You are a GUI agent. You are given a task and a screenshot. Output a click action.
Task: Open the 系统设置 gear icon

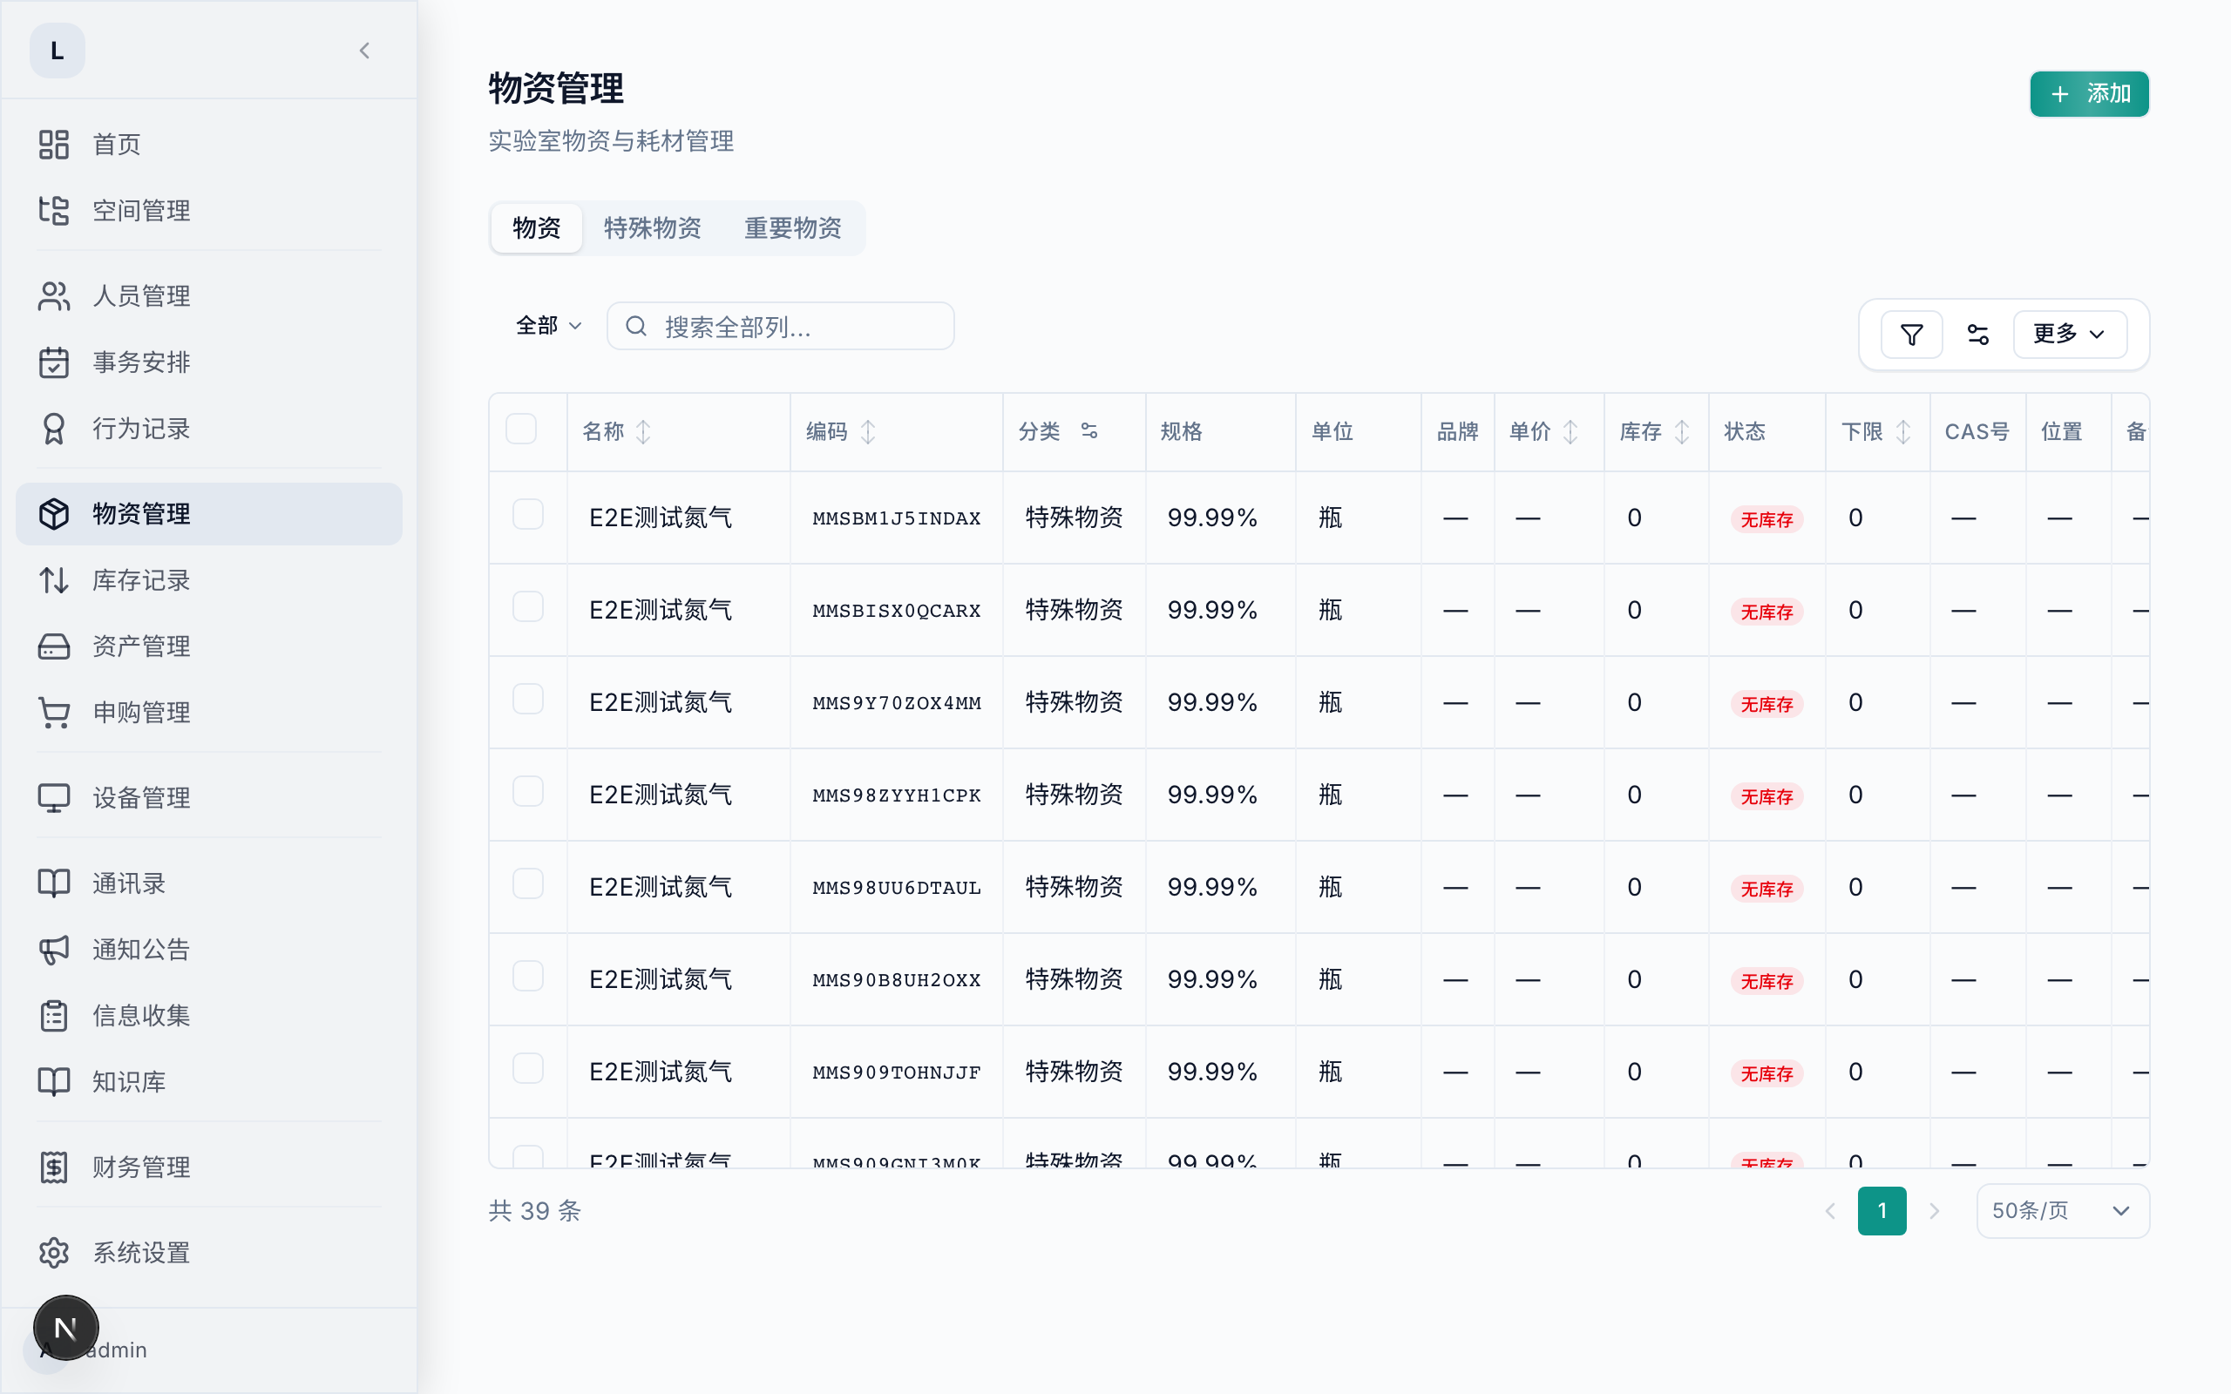click(x=53, y=1253)
